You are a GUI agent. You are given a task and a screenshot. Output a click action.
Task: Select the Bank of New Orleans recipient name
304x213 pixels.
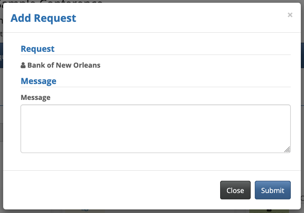point(64,65)
